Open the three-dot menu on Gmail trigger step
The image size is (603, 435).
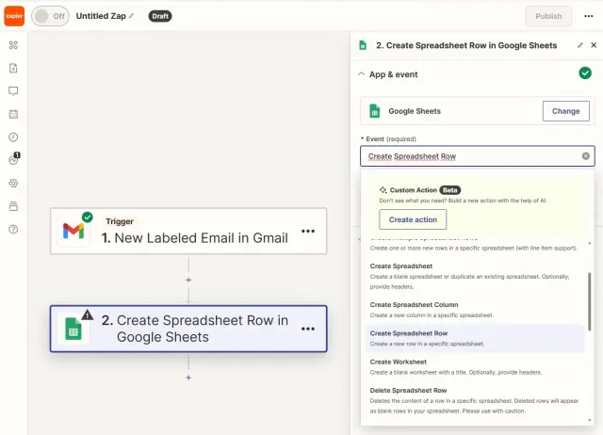coord(308,231)
